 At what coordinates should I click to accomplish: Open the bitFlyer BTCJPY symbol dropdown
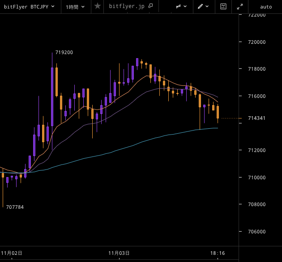[29, 7]
